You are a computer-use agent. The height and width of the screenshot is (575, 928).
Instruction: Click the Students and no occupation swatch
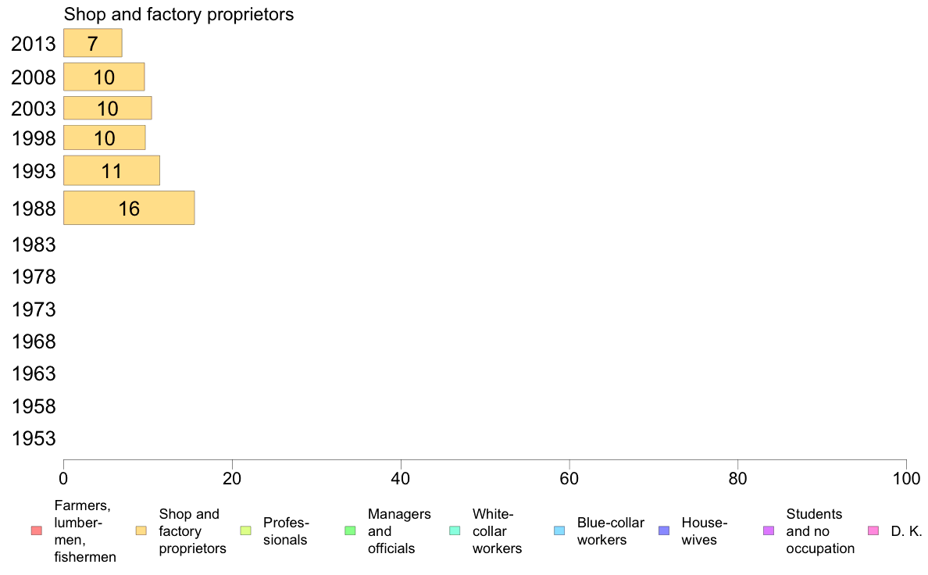[768, 531]
